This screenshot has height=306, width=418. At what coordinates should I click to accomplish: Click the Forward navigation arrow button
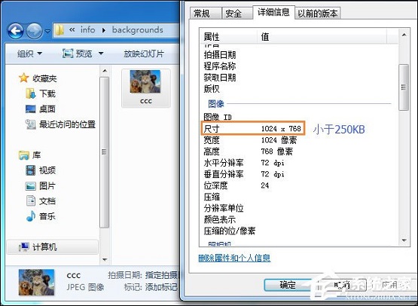pyautogui.click(x=34, y=31)
